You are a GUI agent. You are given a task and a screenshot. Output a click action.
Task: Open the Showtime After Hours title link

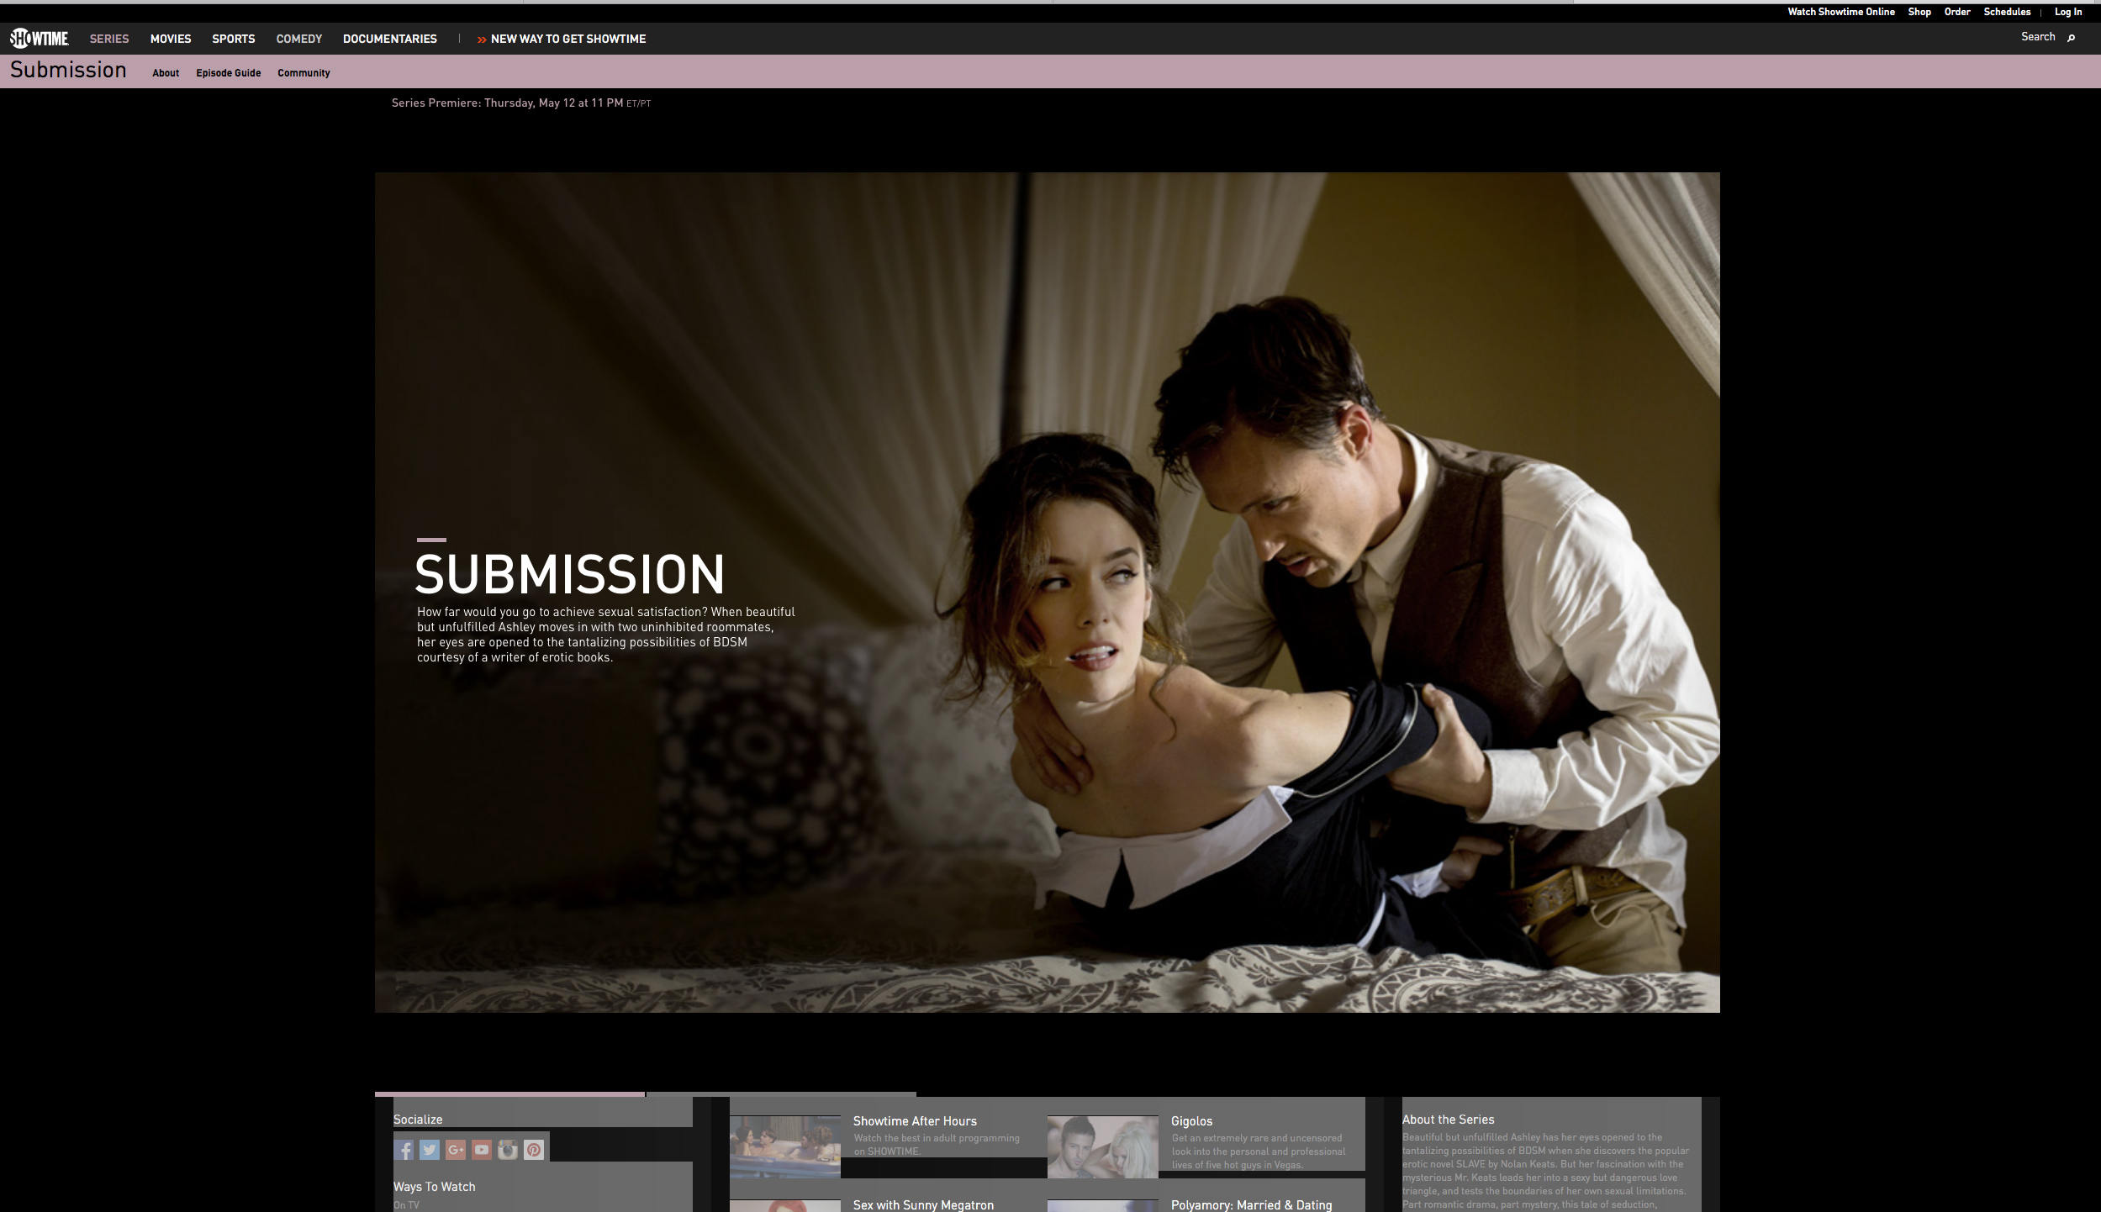915,1121
